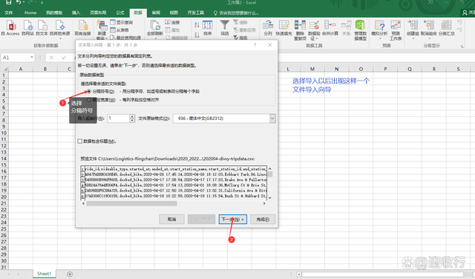
Task: Open the 文件 (File) tab
Action: (x=9, y=13)
